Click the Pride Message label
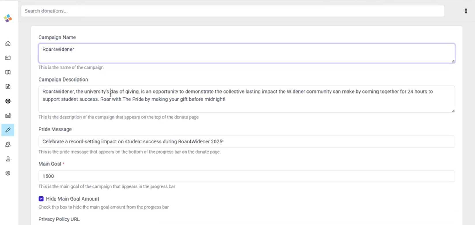475x225 pixels. coord(55,129)
